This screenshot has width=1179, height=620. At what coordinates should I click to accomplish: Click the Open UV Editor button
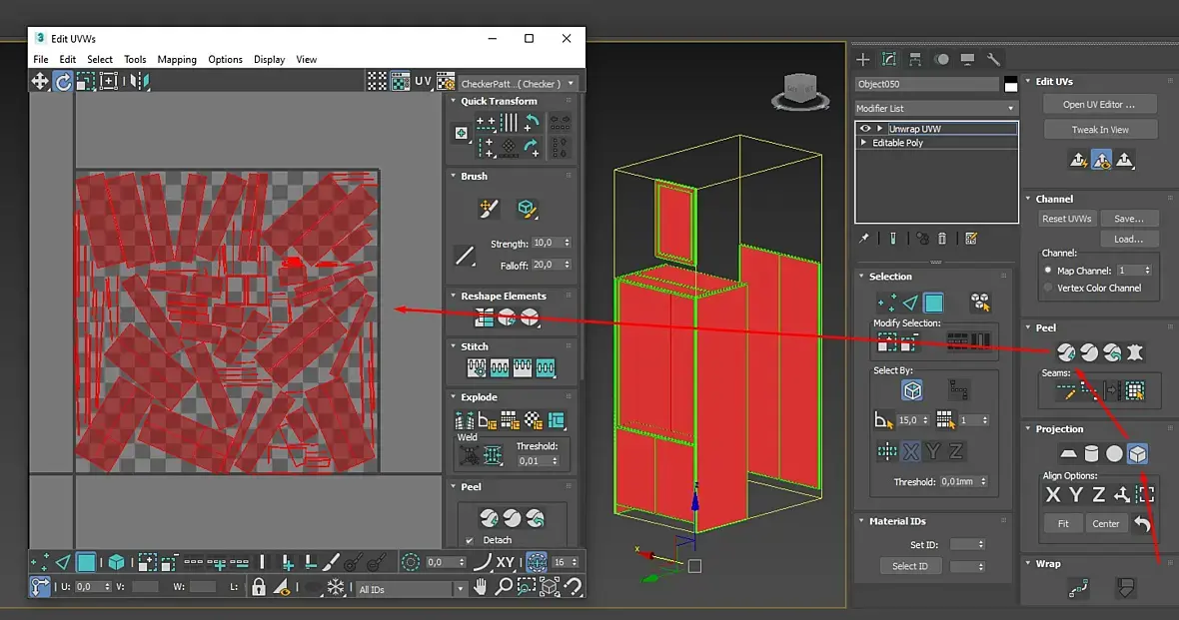tap(1100, 104)
